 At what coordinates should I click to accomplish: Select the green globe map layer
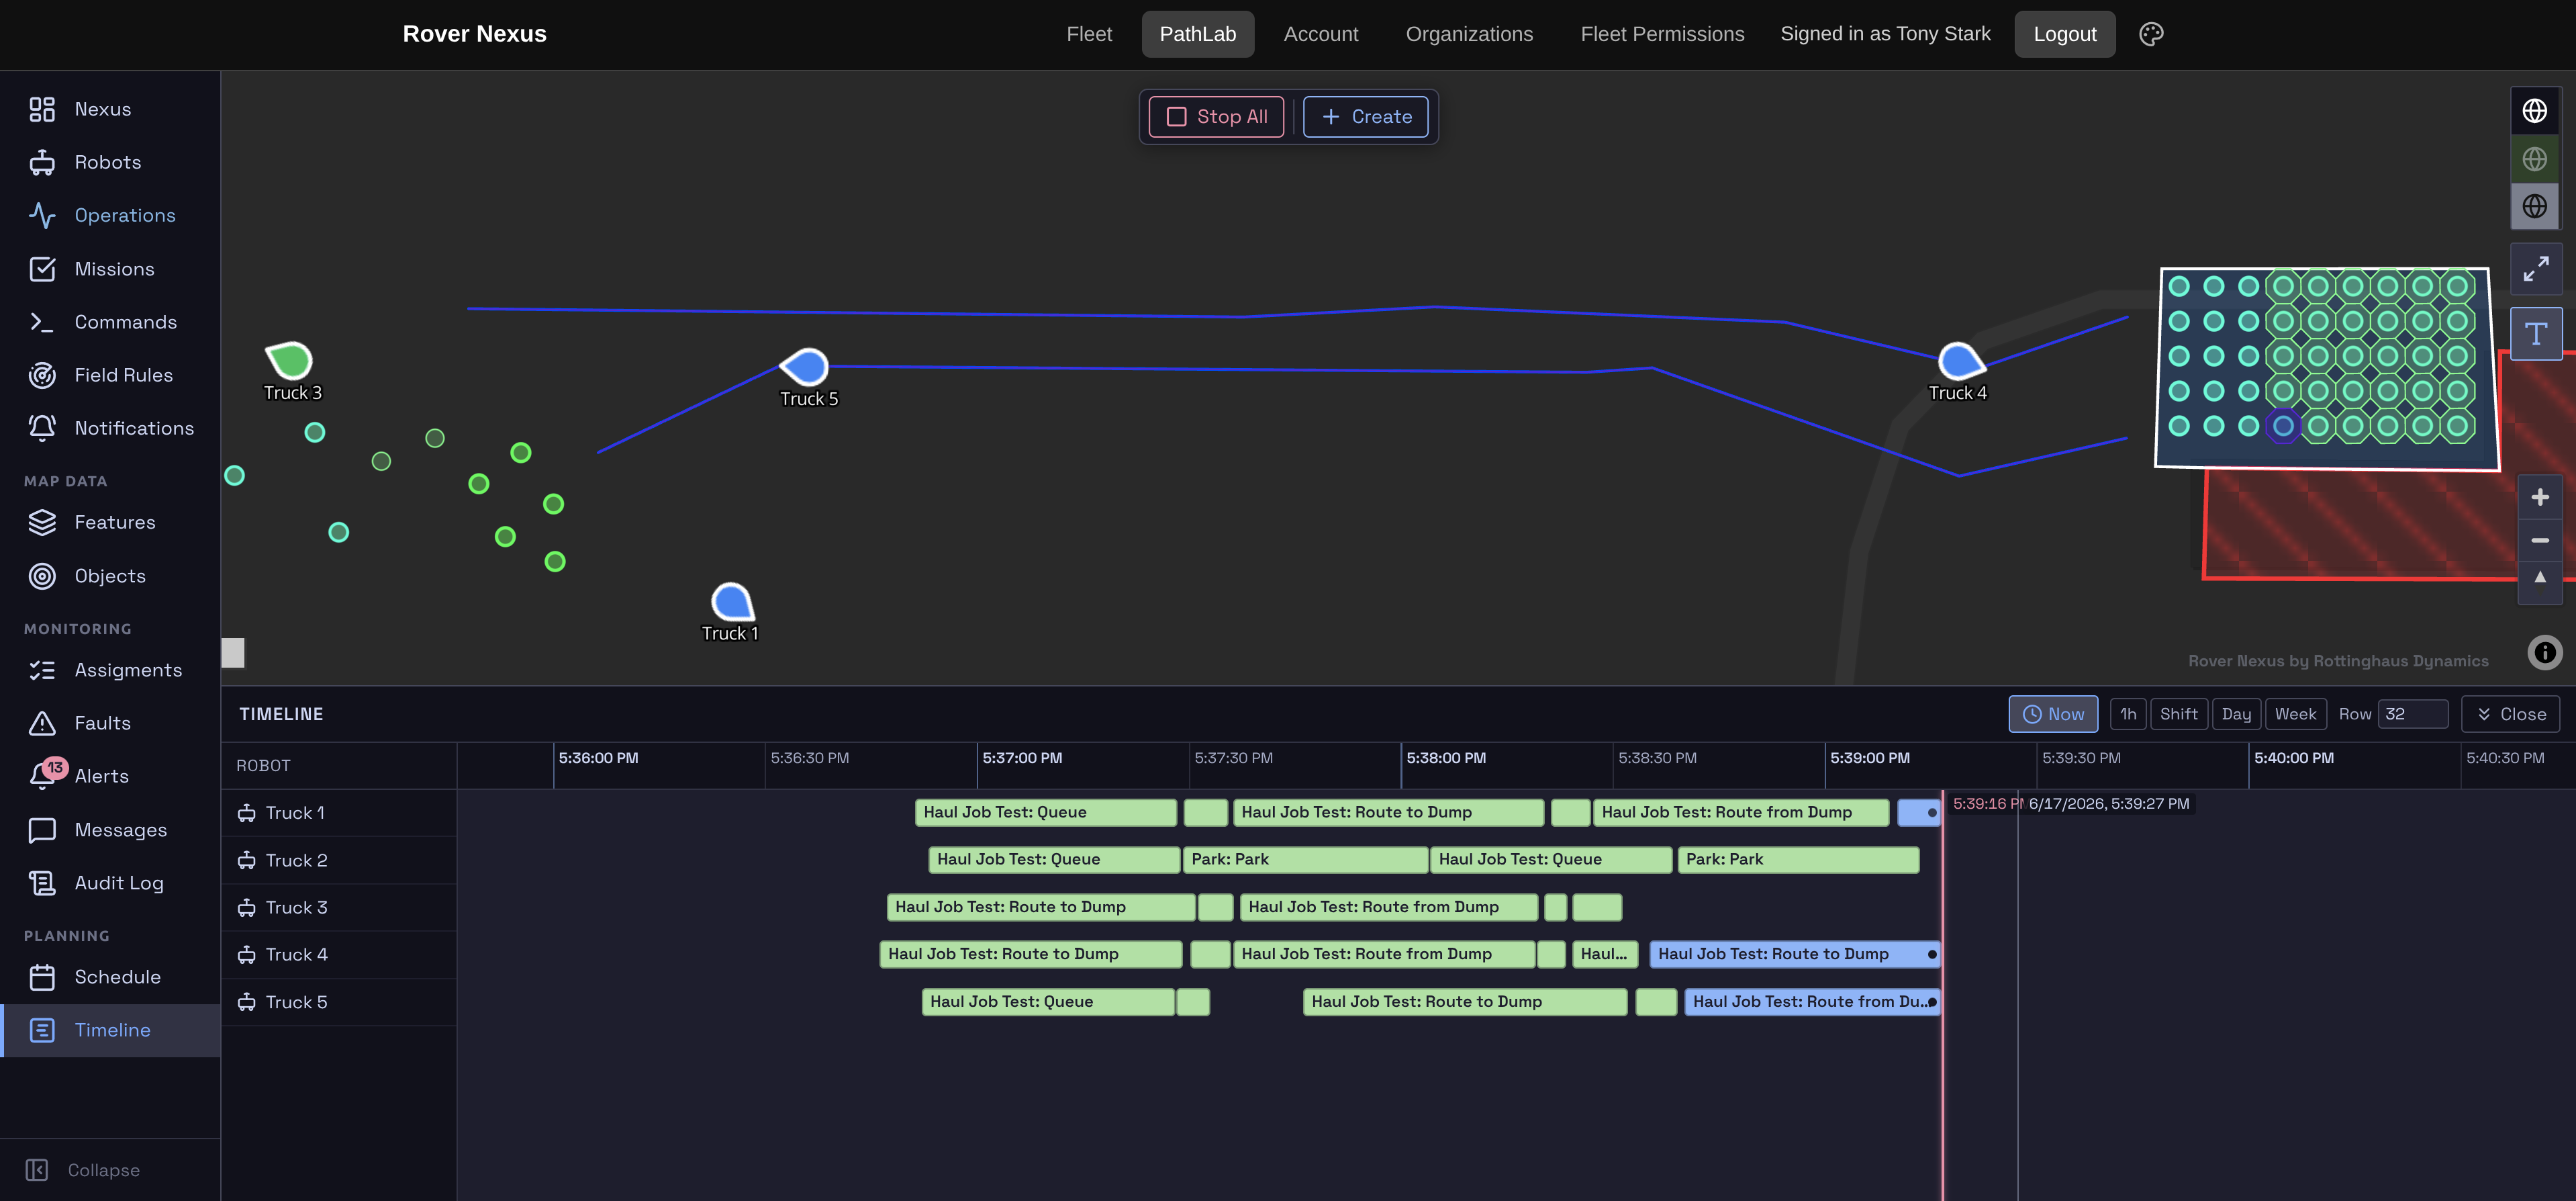coord(2535,158)
